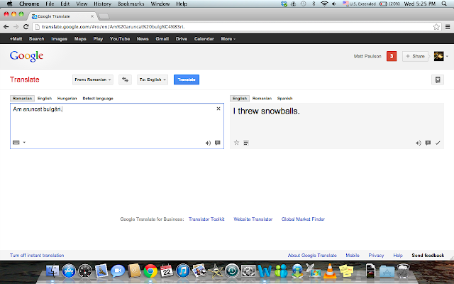The height and width of the screenshot is (284, 454).
Task: Choose Detect language for the source
Action: (98, 99)
